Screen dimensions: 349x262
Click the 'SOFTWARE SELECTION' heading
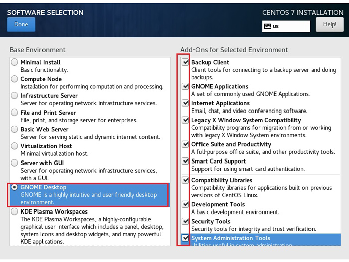[x=45, y=12]
